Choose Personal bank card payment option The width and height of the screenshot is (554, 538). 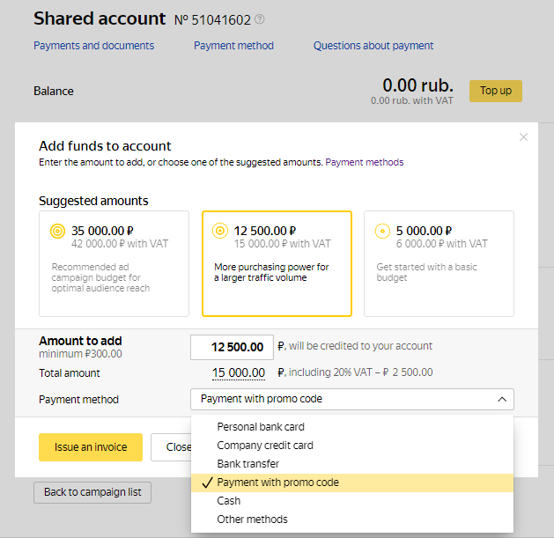(261, 427)
